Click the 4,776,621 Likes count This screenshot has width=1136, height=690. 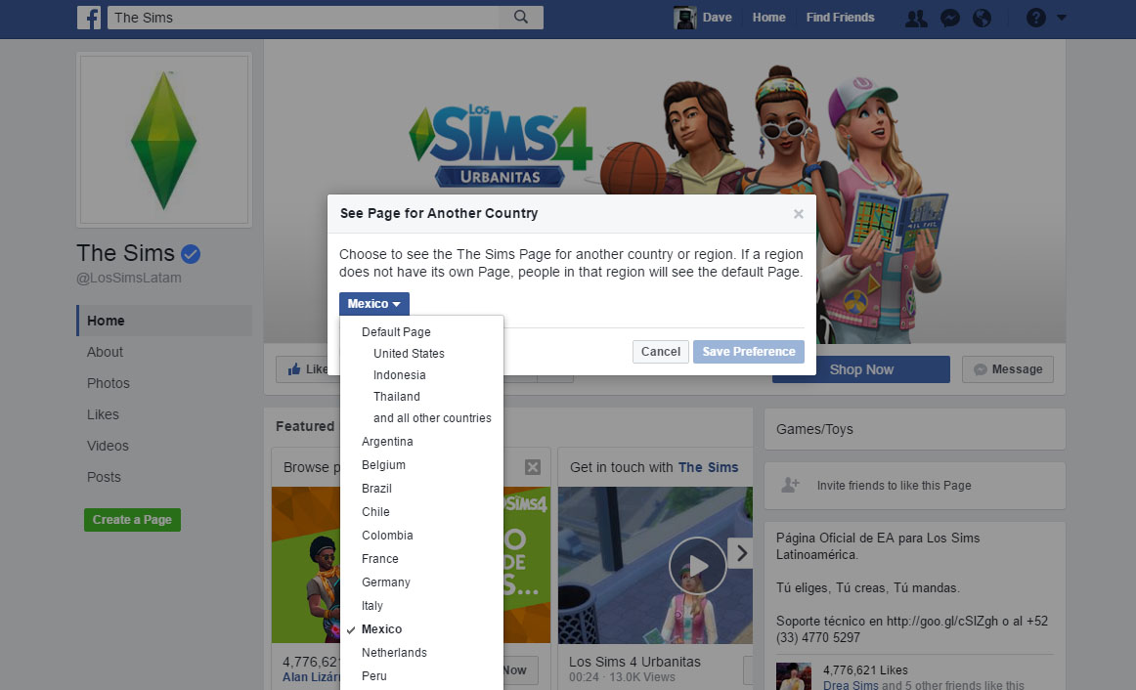click(865, 670)
